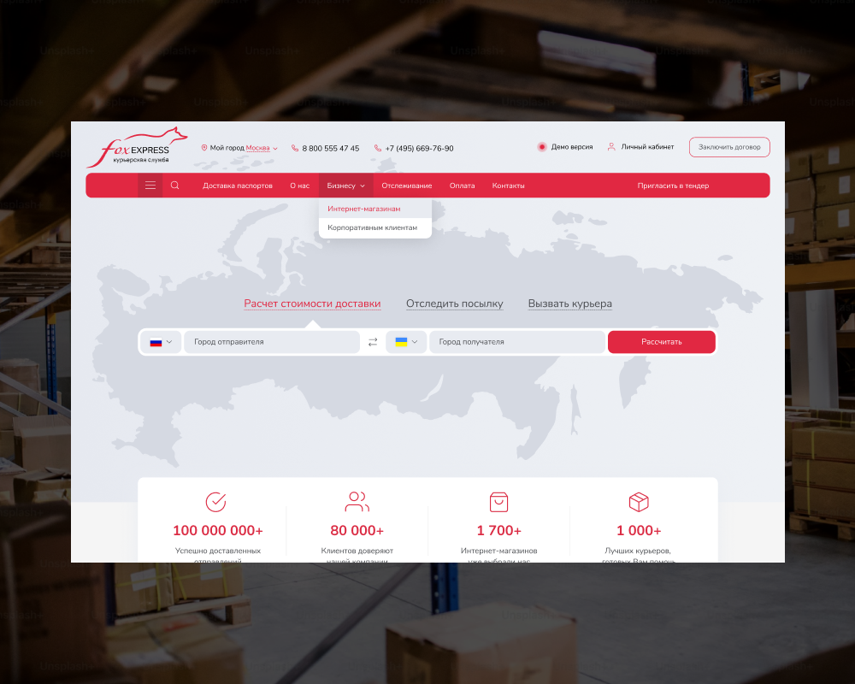
Task: Click the Fox Express logo
Action: point(137,147)
